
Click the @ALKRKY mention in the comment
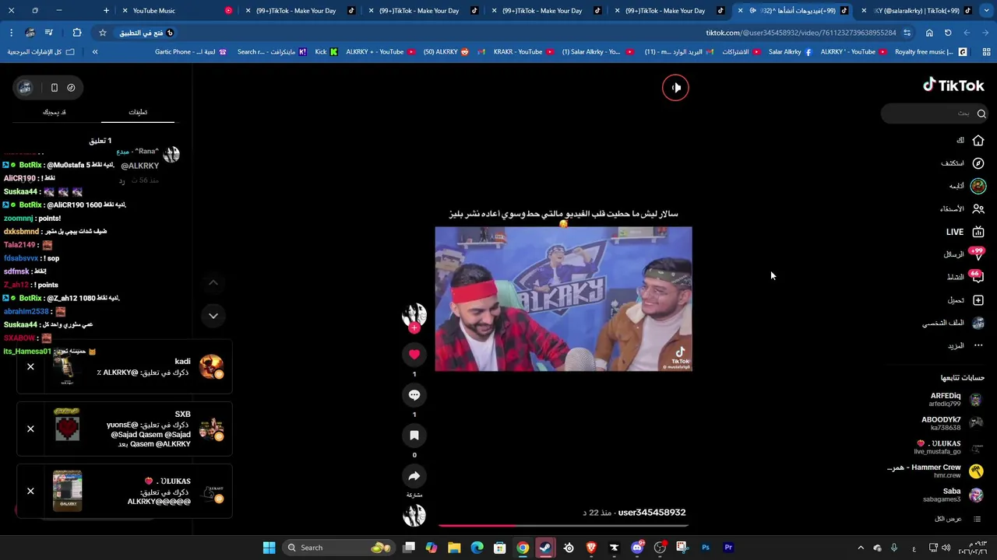coord(140,166)
